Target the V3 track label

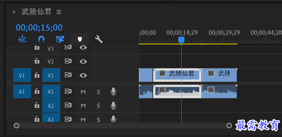point(51,49)
